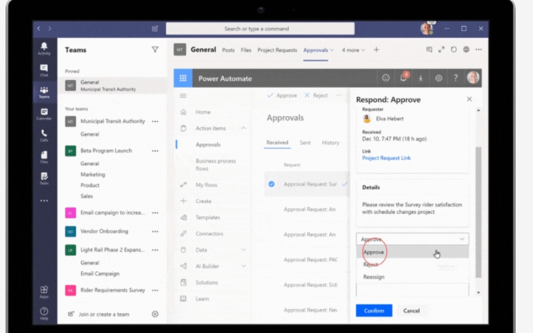Screen dimensions: 533x333
Task: Open Activity in the Teams sidebar
Action: point(44,49)
